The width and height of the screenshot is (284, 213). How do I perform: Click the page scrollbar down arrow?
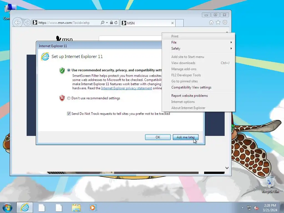tap(227, 168)
